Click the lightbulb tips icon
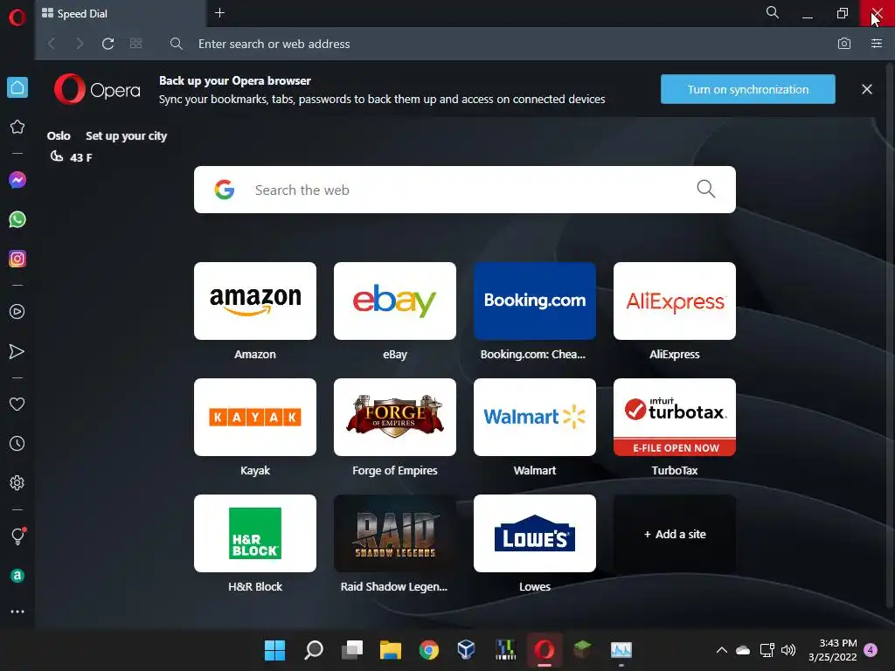This screenshot has height=671, width=895. pyautogui.click(x=17, y=536)
